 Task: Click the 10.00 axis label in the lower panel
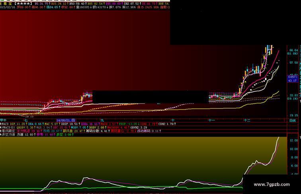(293, 149)
